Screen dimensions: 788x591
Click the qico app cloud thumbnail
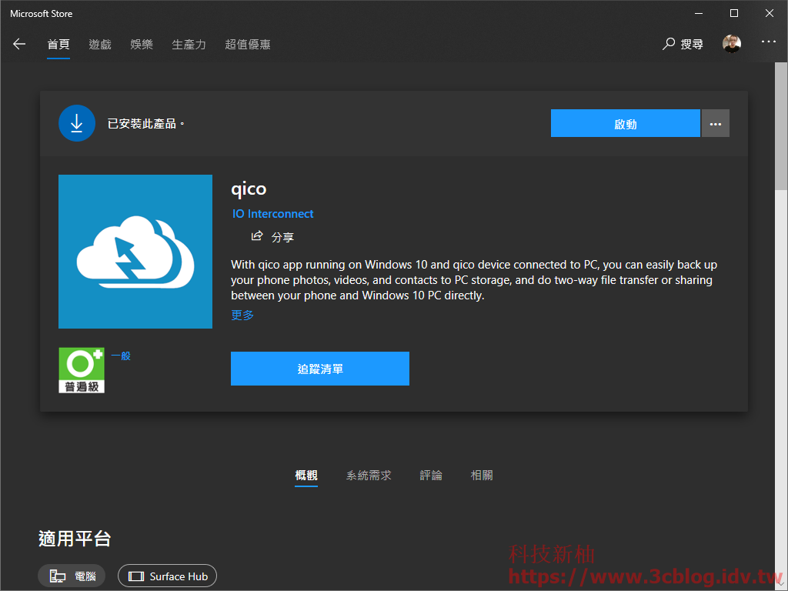(135, 252)
